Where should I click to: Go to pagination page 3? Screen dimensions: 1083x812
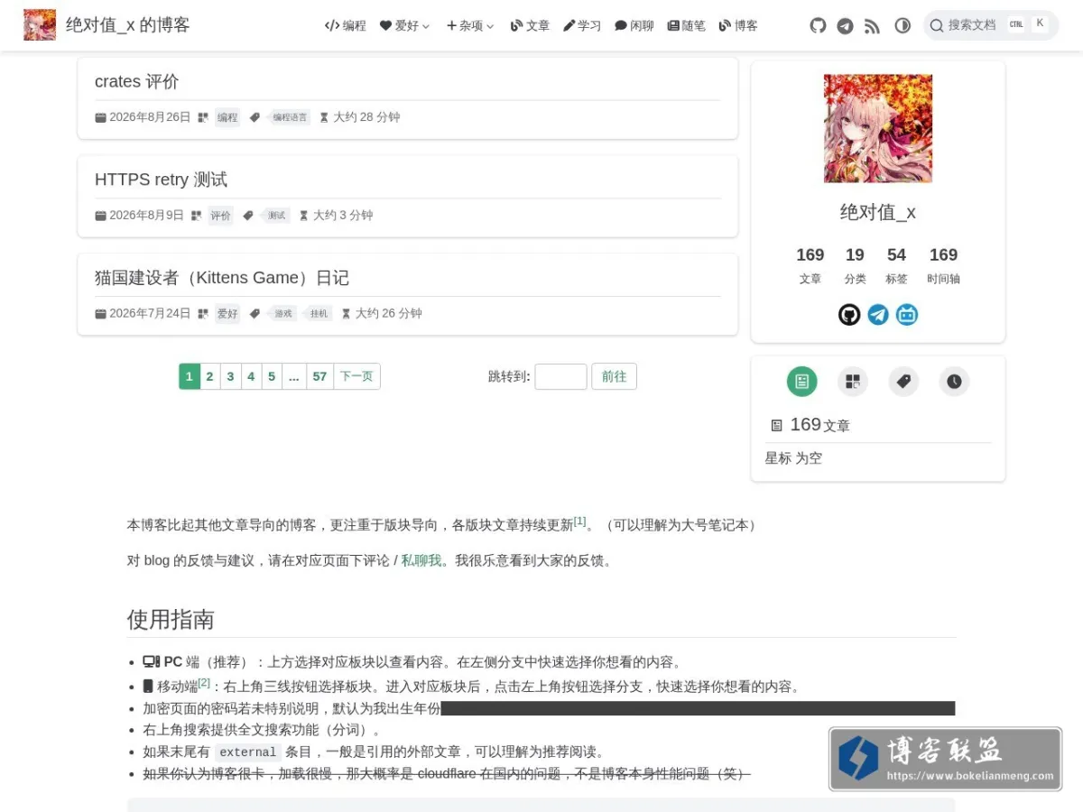coord(230,376)
